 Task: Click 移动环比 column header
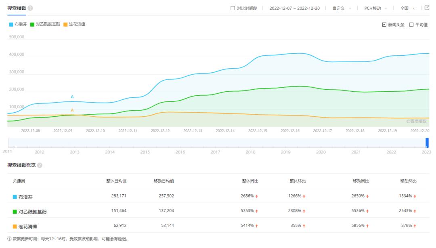pyautogui.click(x=408, y=181)
